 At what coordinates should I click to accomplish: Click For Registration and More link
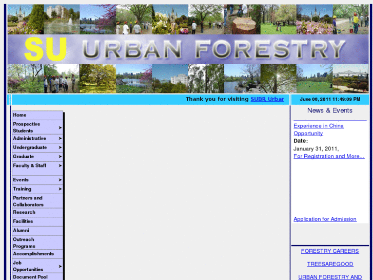click(329, 156)
